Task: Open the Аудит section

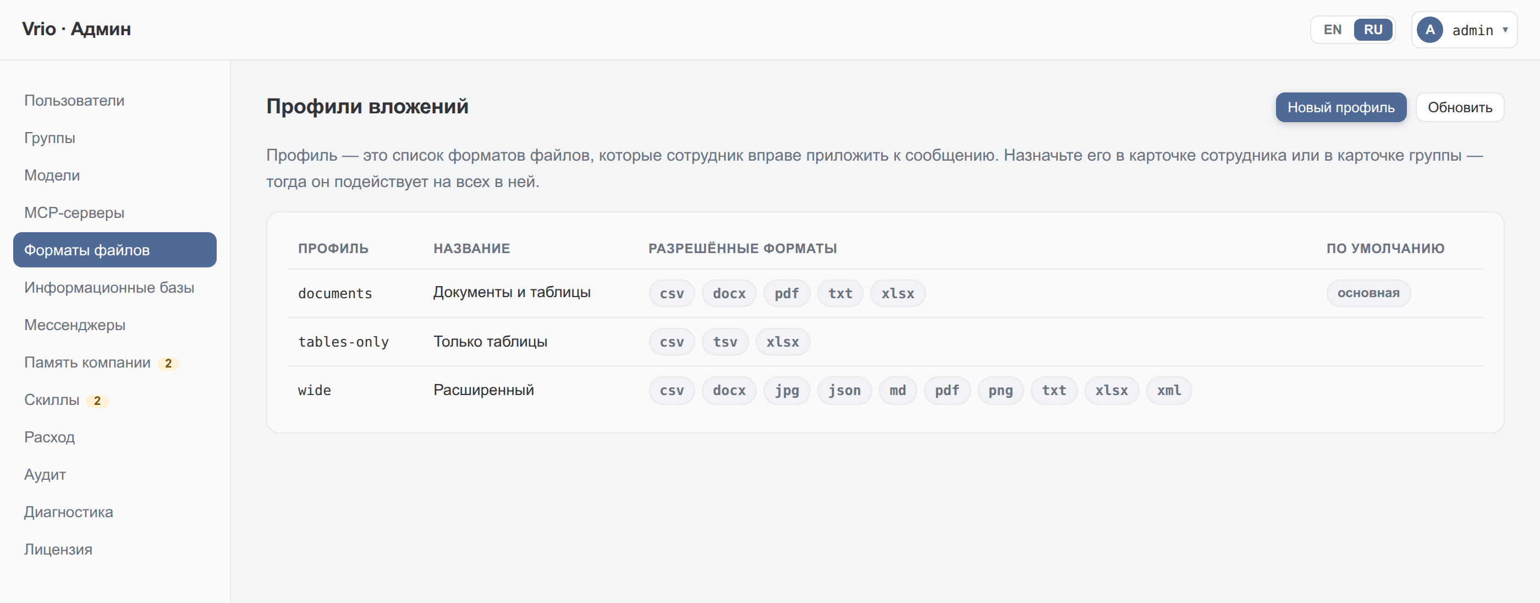Action: (x=115, y=474)
